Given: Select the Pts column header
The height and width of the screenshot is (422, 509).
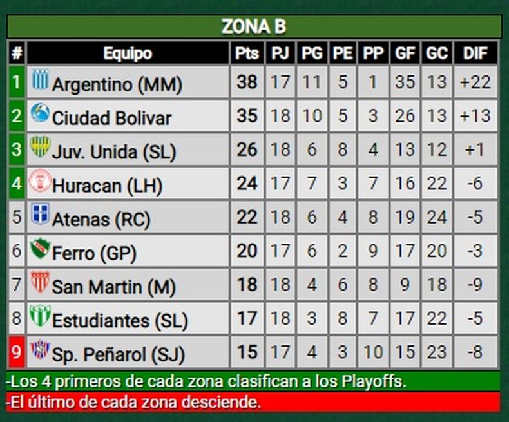Looking at the screenshot, I should tap(247, 53).
